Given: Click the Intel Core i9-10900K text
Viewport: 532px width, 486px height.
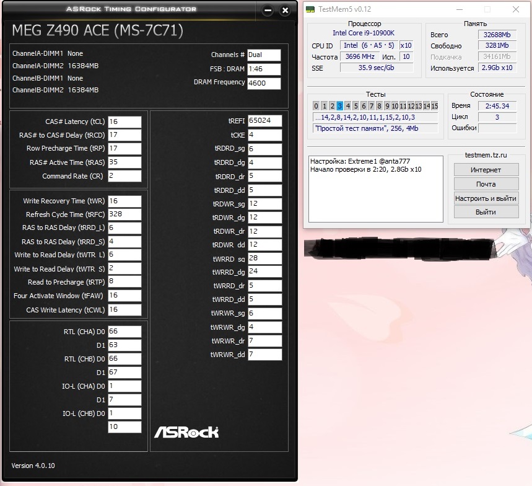Looking at the screenshot, I should pos(364,33).
